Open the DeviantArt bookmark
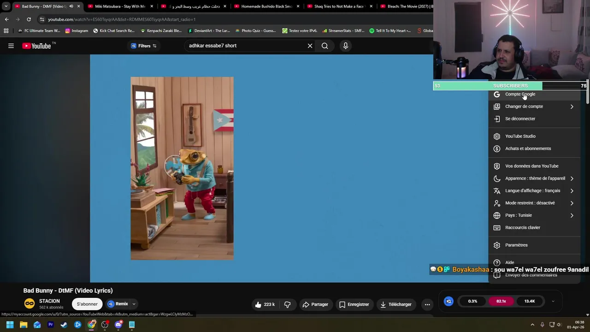 tap(209, 31)
